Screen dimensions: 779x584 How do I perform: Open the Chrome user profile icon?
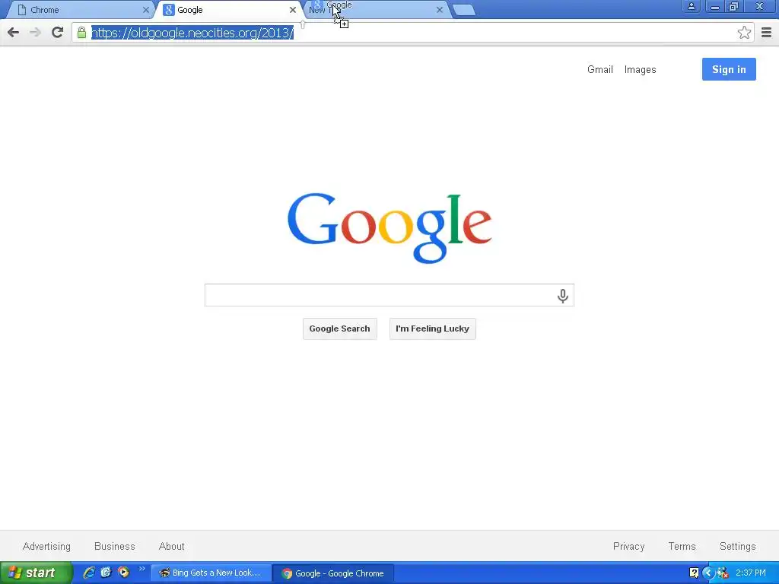[x=691, y=6]
